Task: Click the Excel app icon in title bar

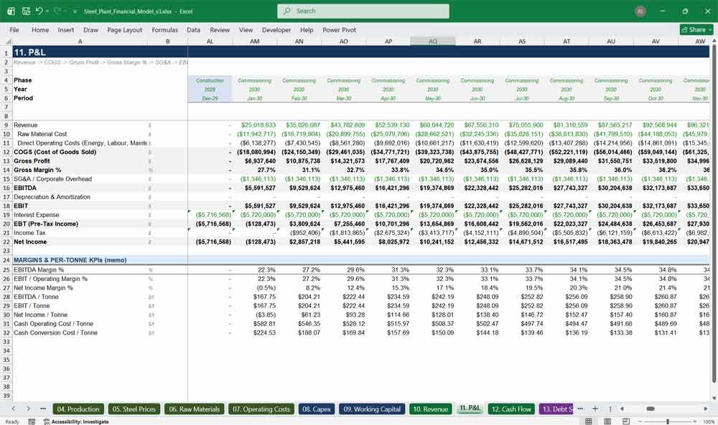Action: (11, 11)
